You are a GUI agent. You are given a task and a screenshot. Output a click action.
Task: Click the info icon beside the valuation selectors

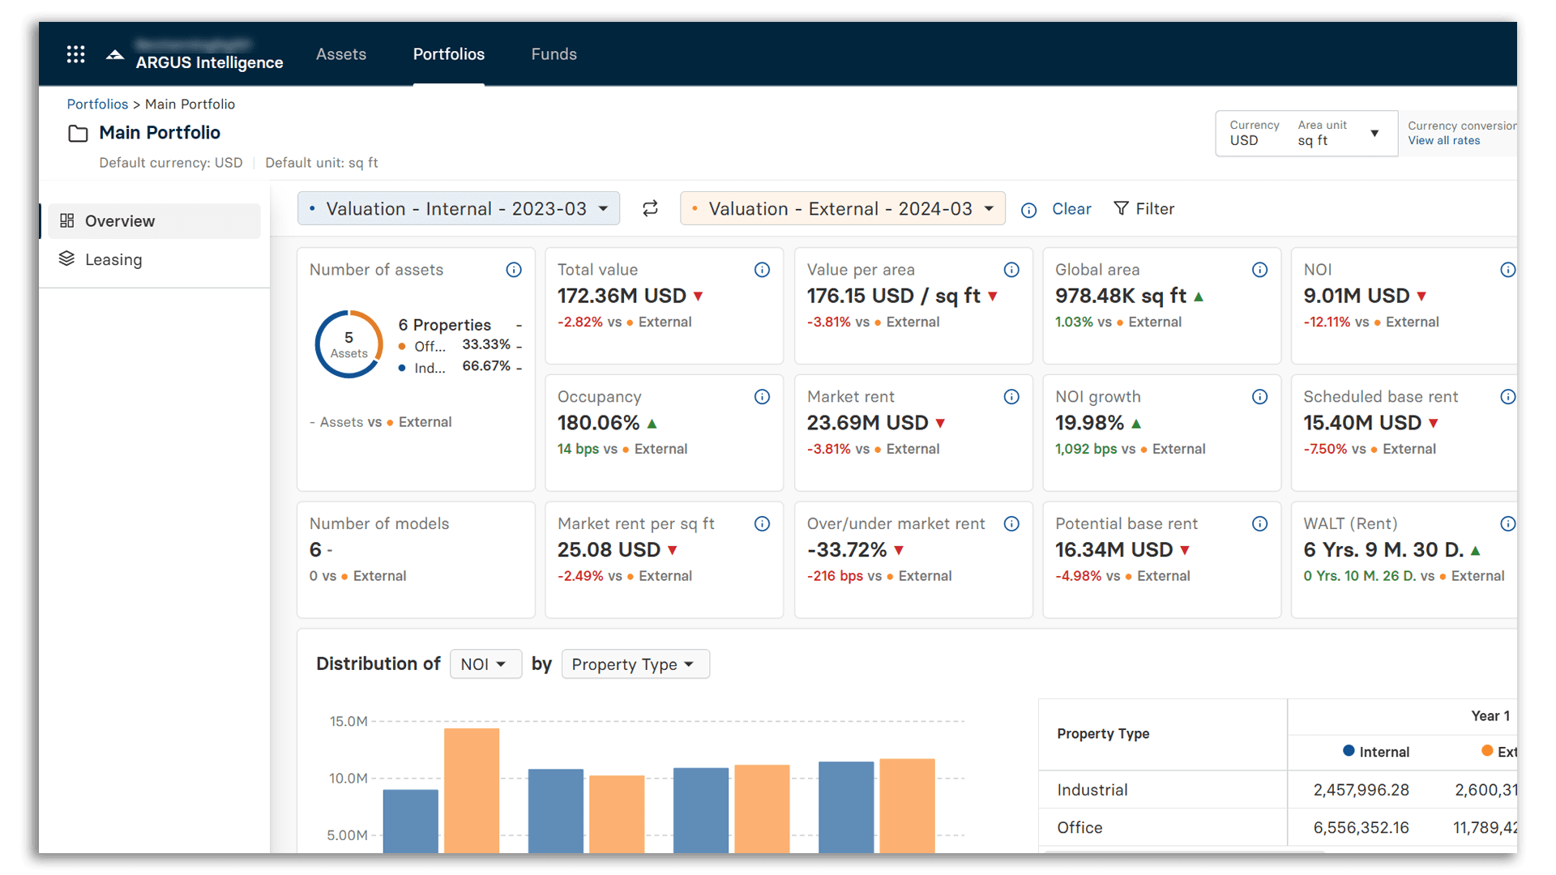[x=1028, y=210]
